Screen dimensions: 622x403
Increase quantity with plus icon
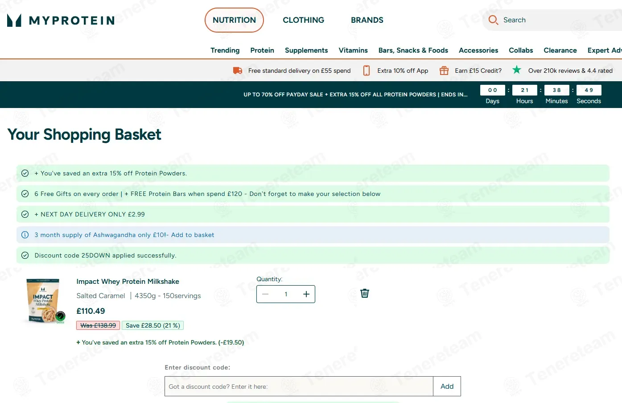click(306, 294)
